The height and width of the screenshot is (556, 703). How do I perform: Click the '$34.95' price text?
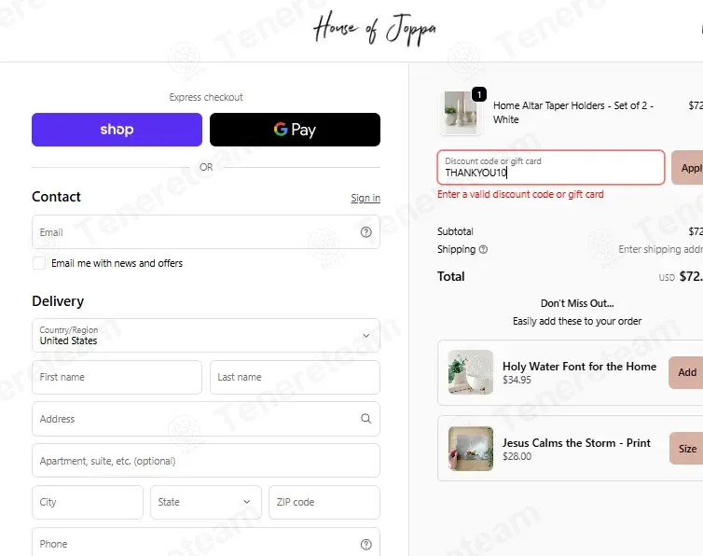click(x=517, y=380)
